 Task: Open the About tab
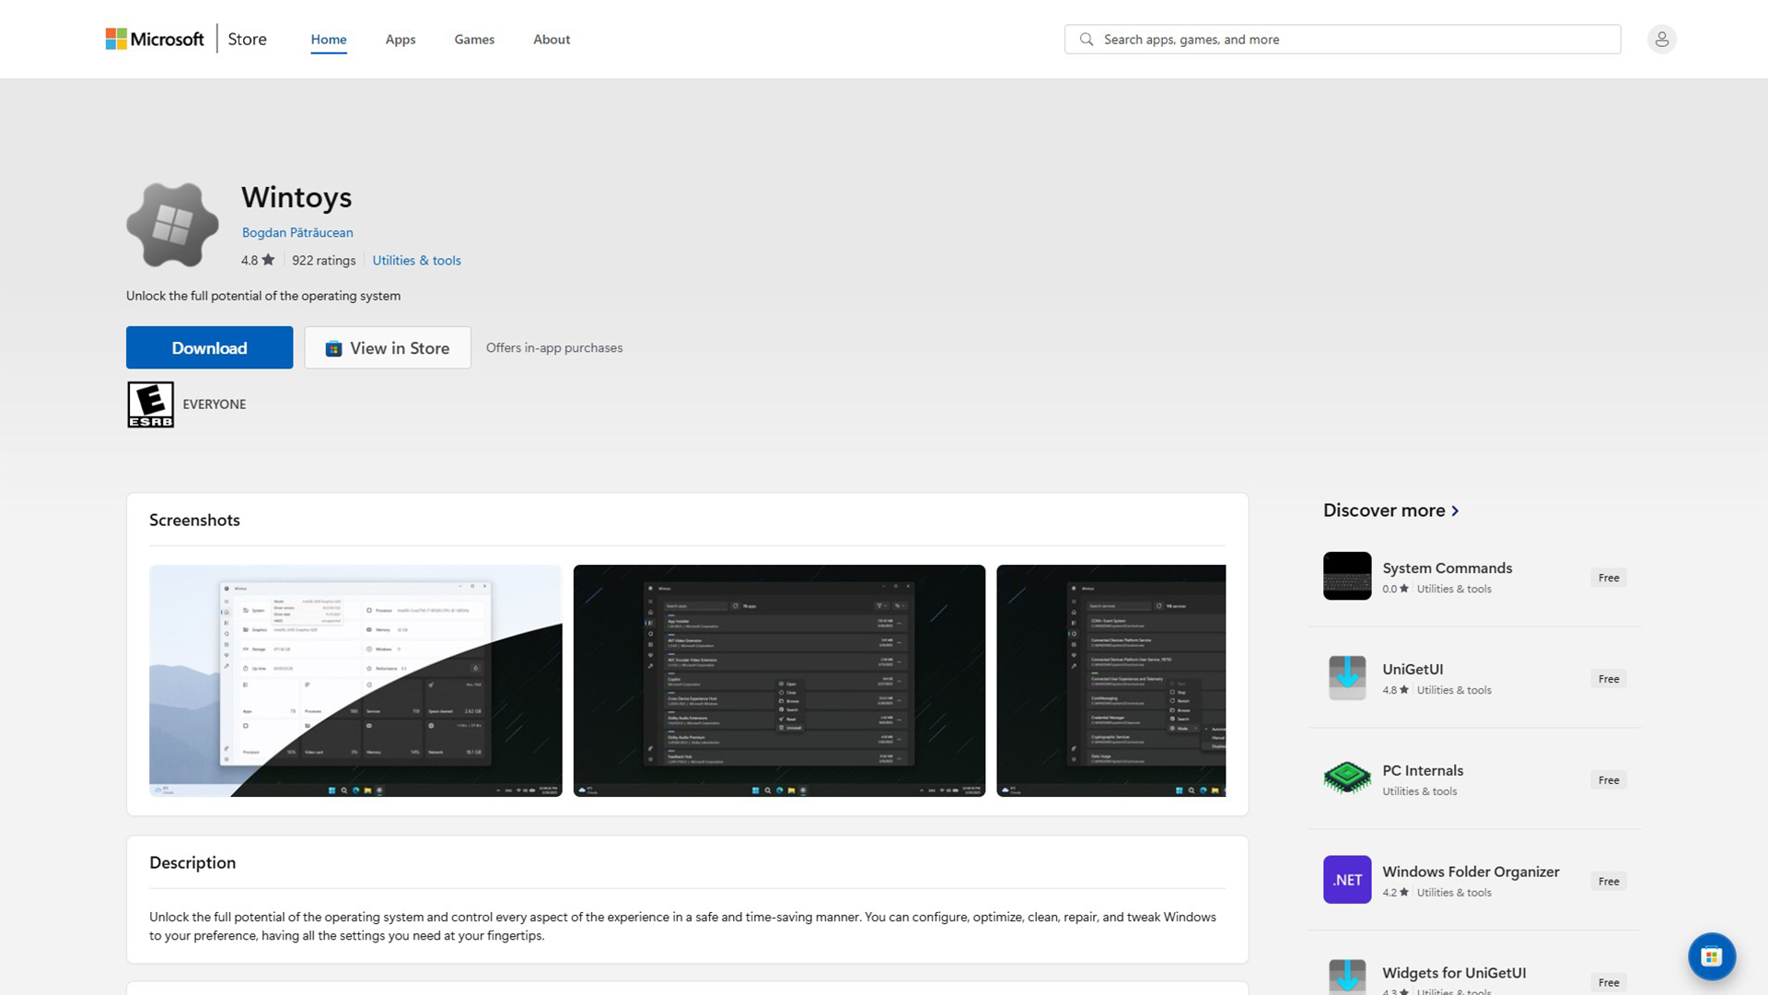tap(552, 40)
